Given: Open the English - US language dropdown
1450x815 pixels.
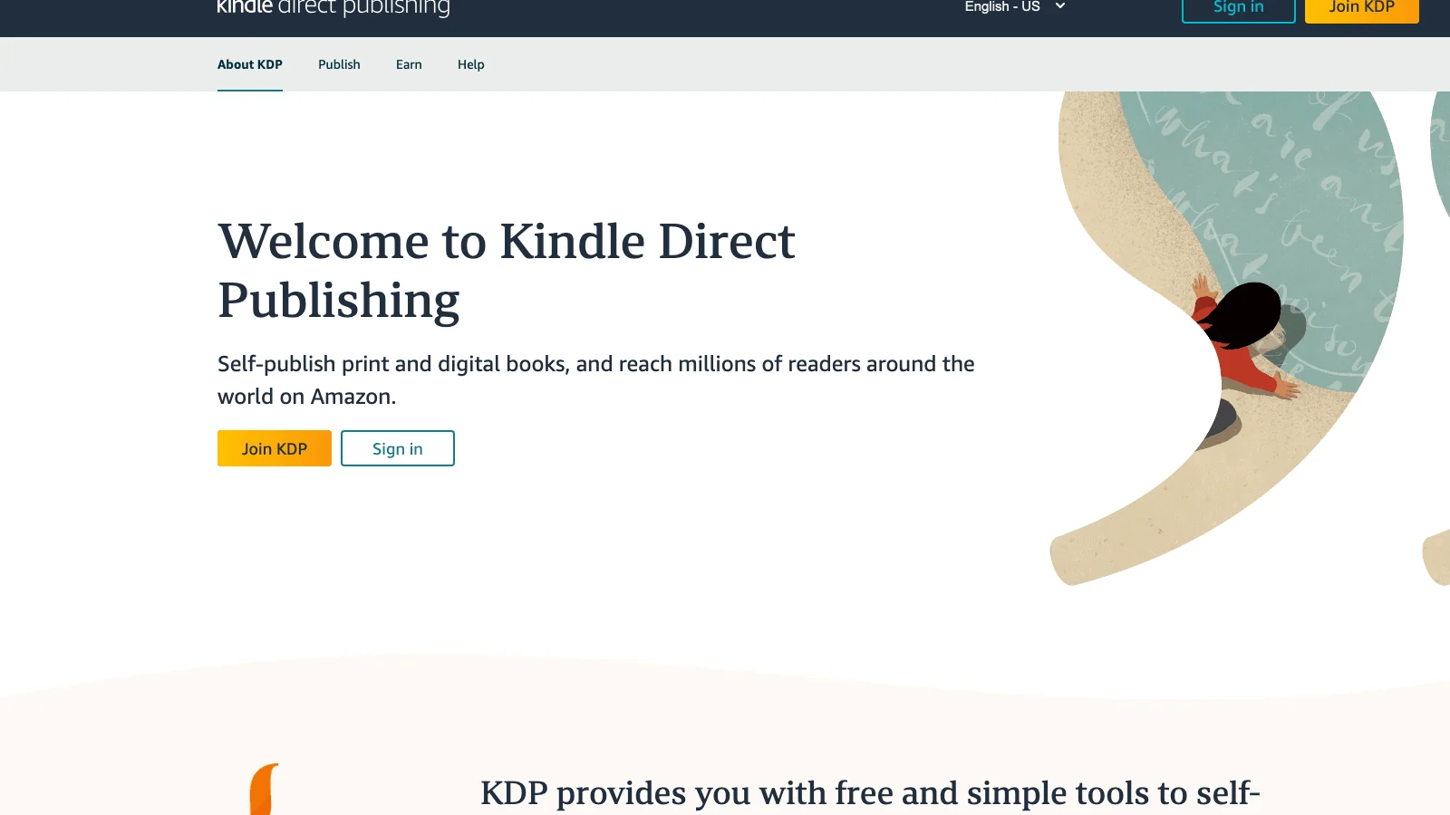Looking at the screenshot, I should [1015, 7].
